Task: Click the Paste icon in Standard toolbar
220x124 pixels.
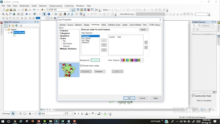Action: point(26,10)
